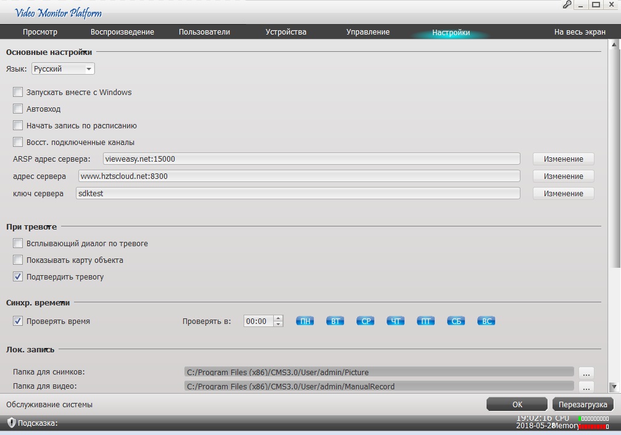This screenshot has height=435, width=621.
Task: Toggle the СР weekday button
Action: [366, 321]
